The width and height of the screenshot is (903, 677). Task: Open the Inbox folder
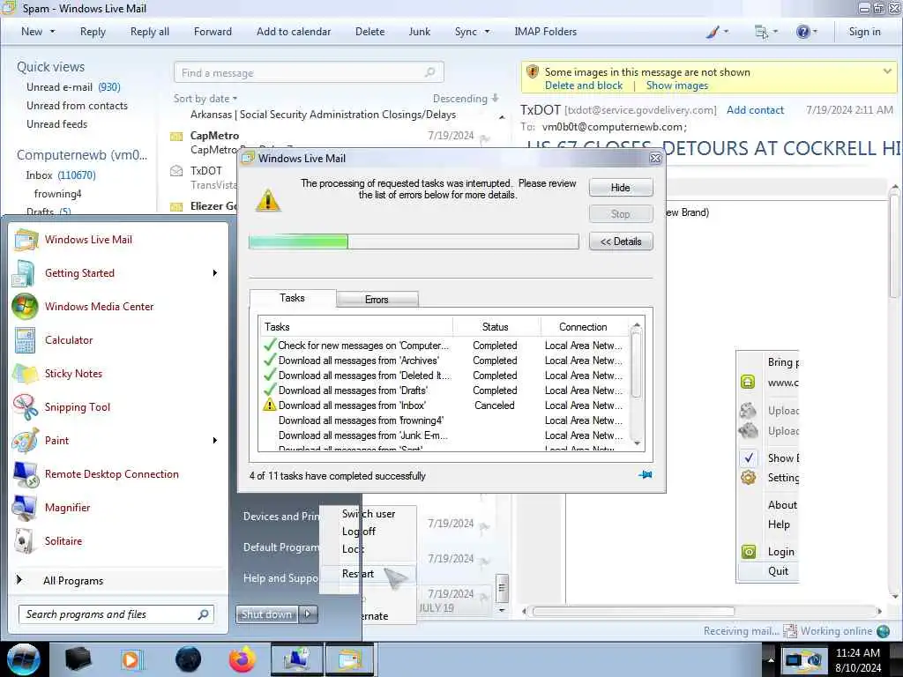61,175
